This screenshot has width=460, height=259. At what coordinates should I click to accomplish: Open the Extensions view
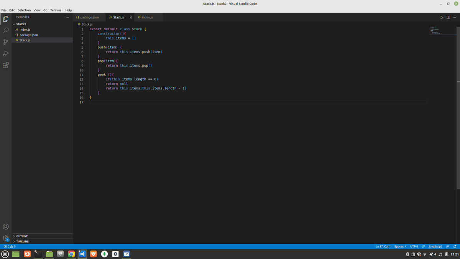pyautogui.click(x=6, y=65)
